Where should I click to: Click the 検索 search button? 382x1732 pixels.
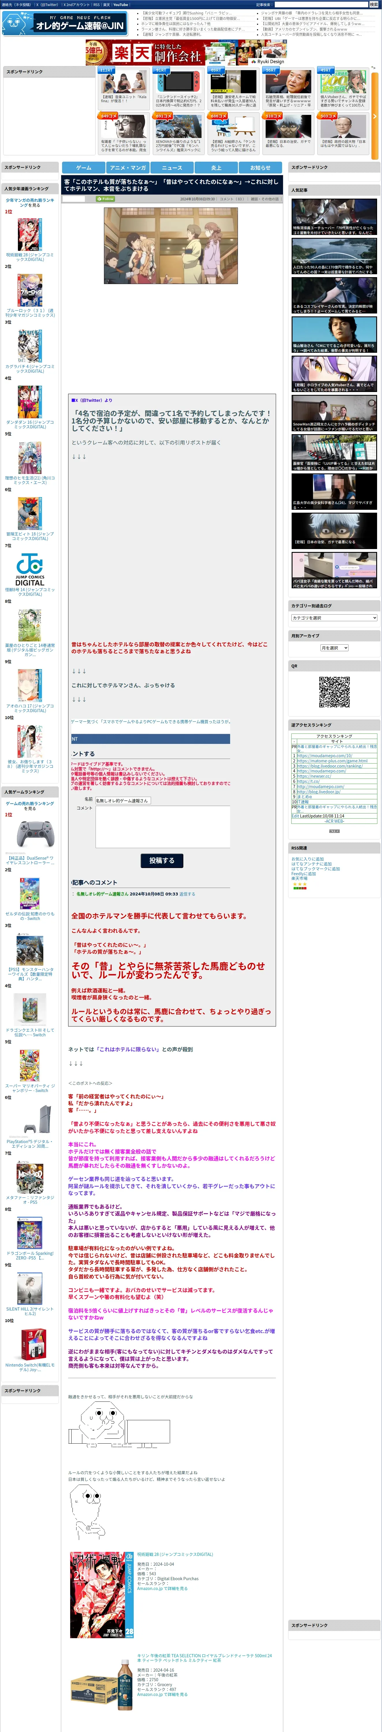[373, 5]
